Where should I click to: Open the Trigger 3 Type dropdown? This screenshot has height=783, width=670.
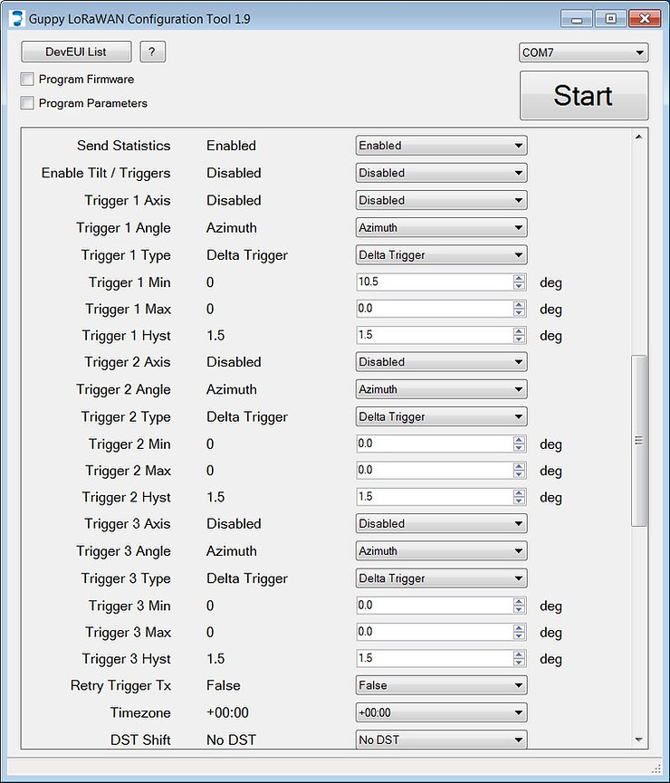point(441,578)
